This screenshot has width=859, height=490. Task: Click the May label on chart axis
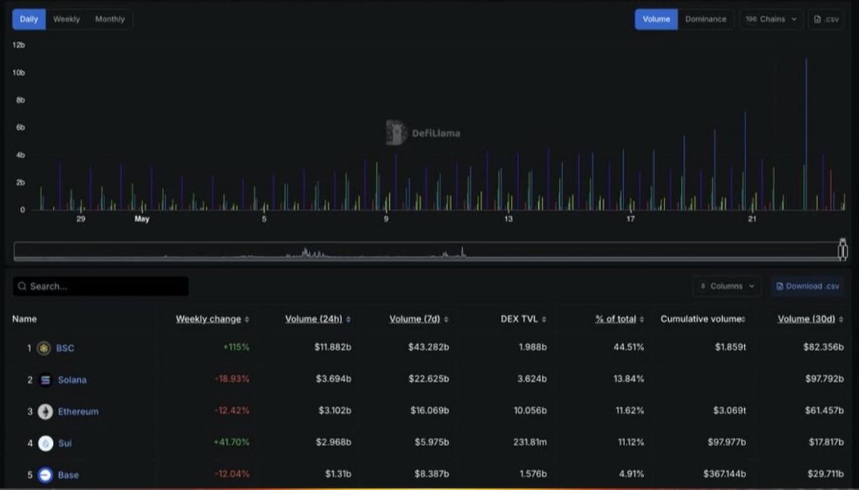pyautogui.click(x=142, y=219)
